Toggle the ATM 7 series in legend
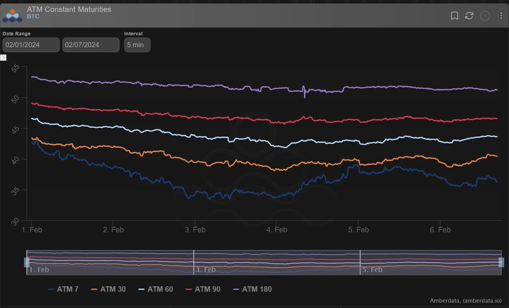509x308 pixels. (x=63, y=289)
